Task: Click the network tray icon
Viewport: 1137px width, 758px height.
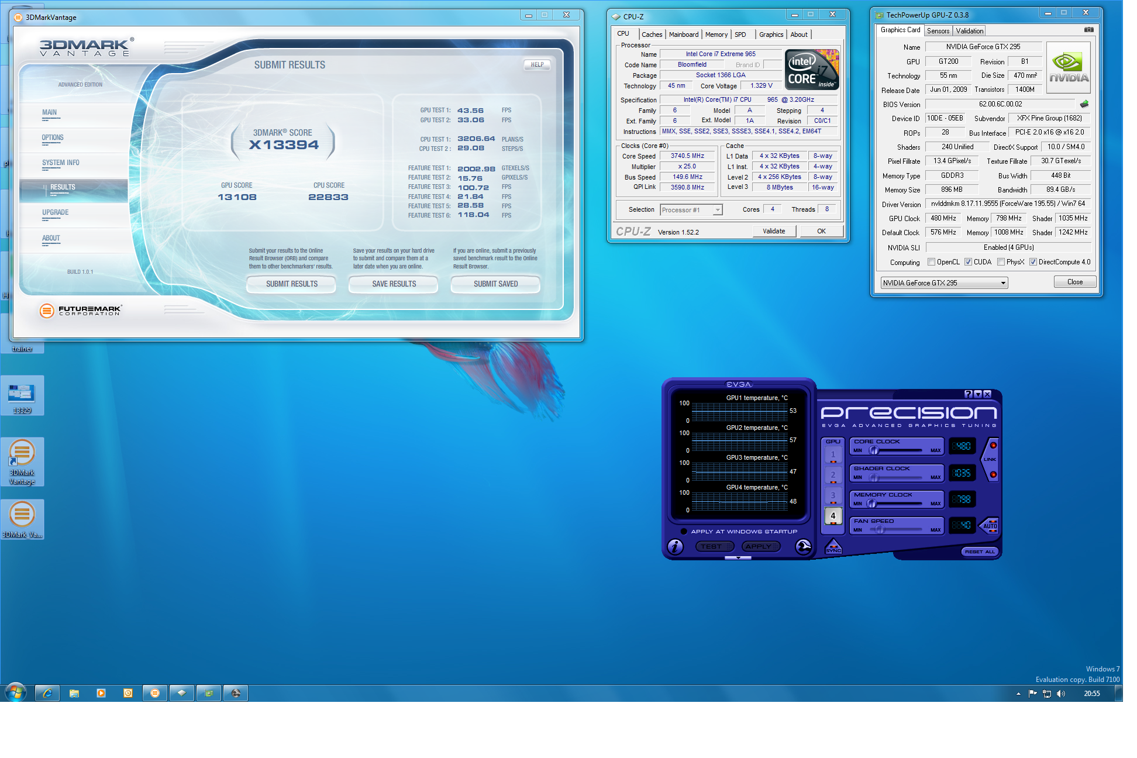Action: [x=1047, y=694]
